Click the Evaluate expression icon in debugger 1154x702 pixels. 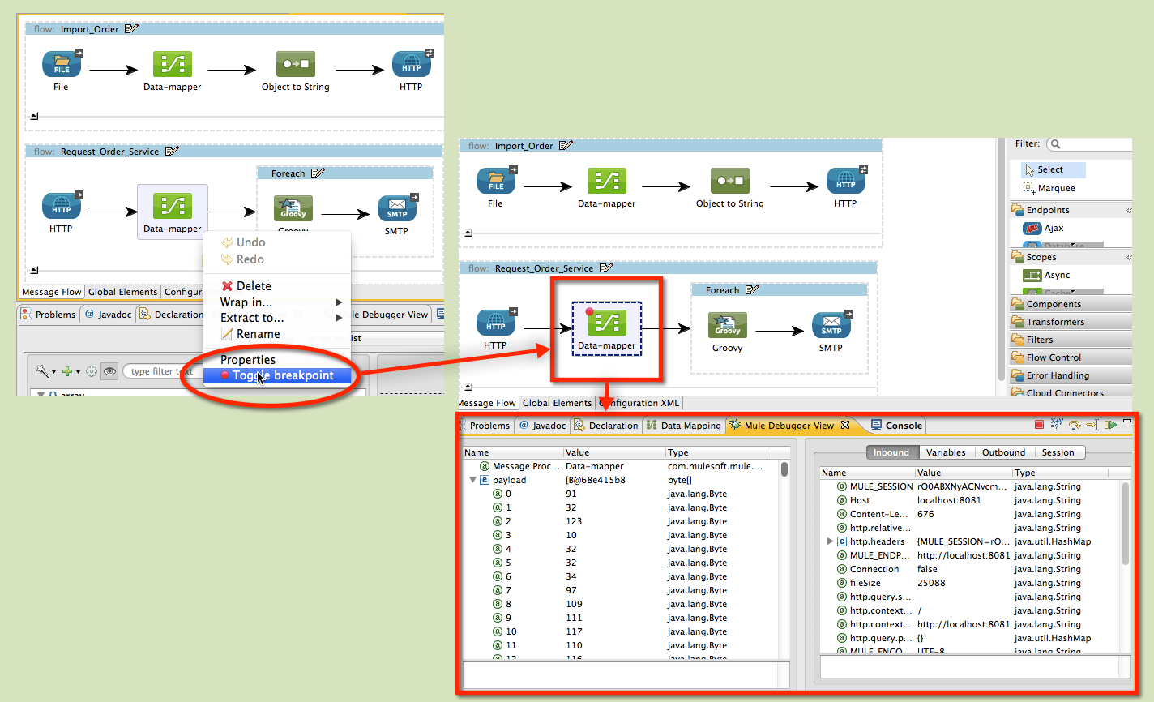[x=1056, y=424]
